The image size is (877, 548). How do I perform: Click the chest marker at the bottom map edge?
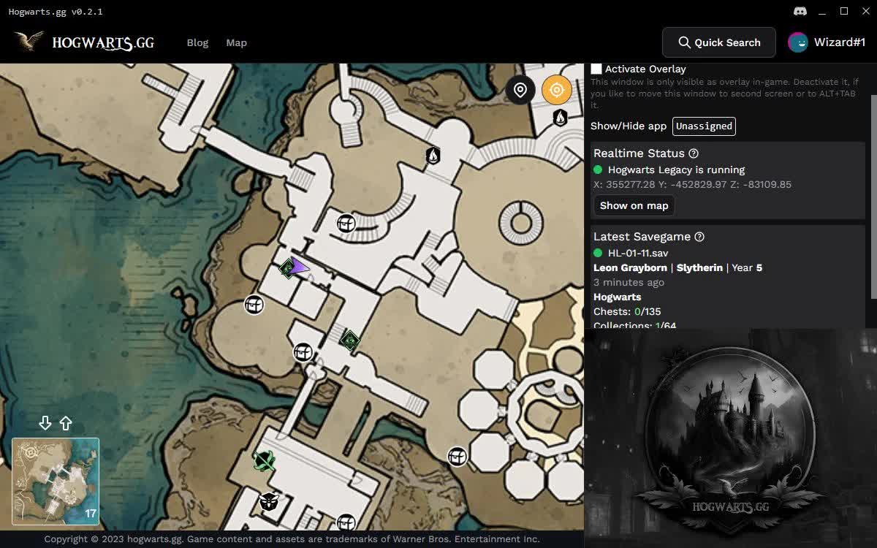tap(346, 523)
